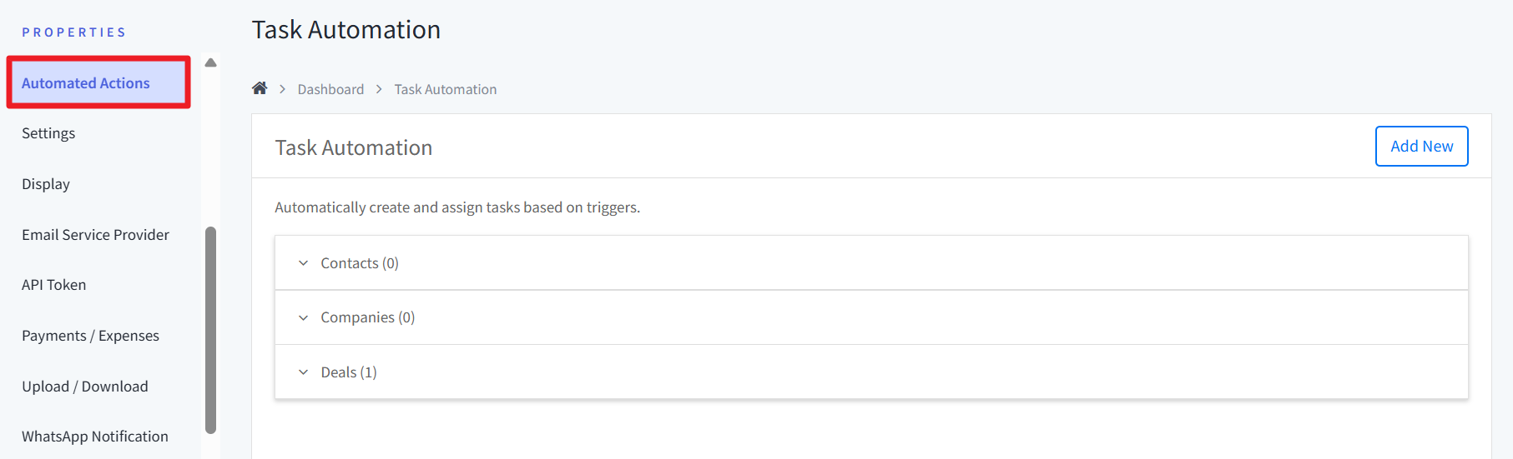The image size is (1513, 459).
Task: Click the Contacts (0) row label
Action: [x=360, y=263]
